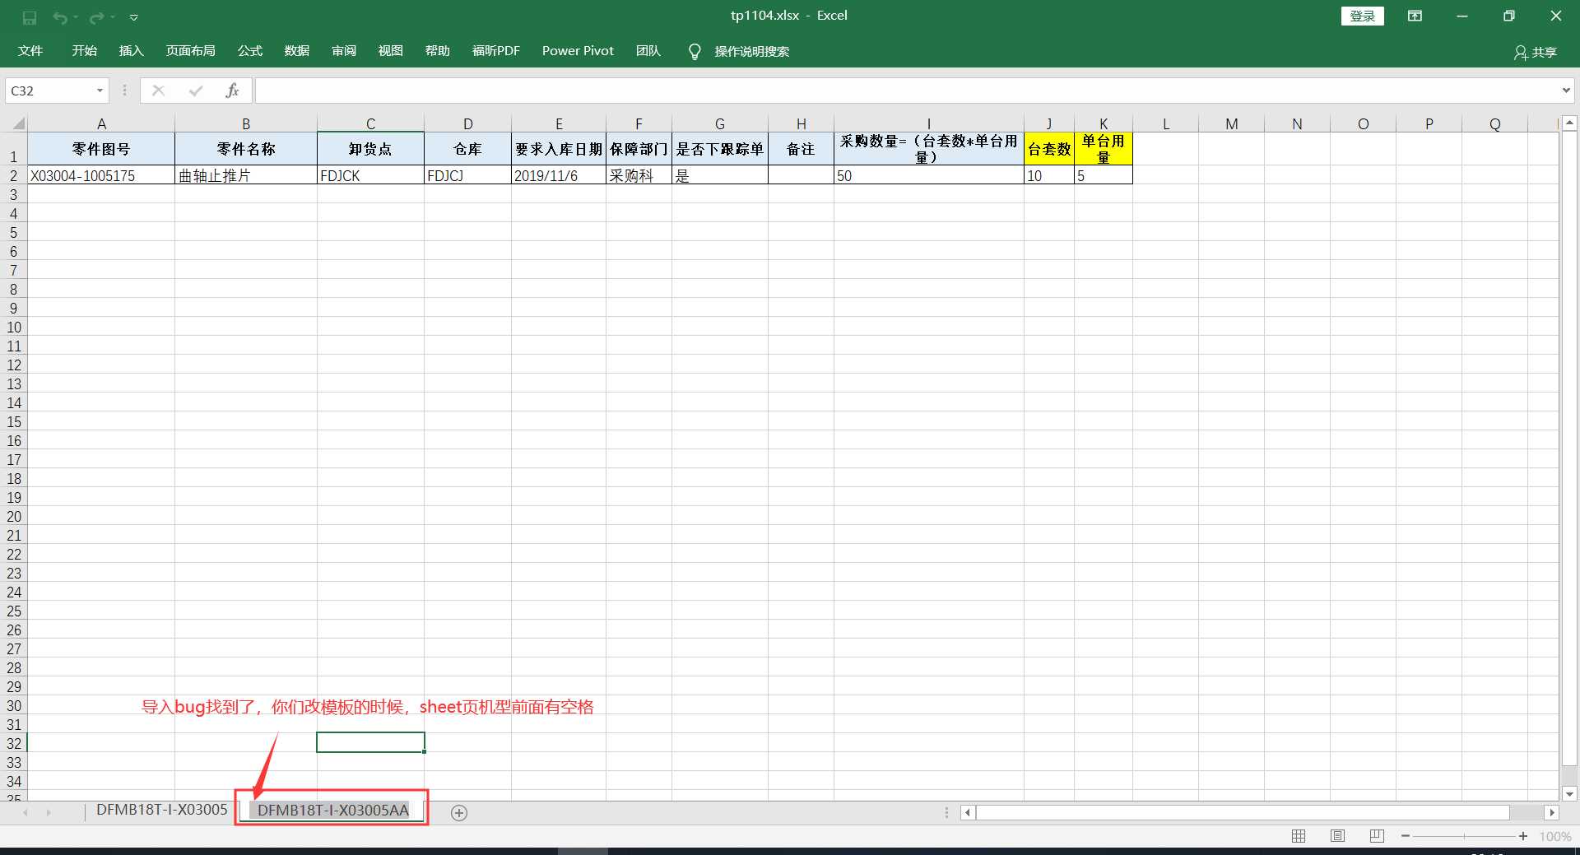Screen dimensions: 1580x855
Task: Click the next sheet navigation arrow
Action: pyautogui.click(x=49, y=812)
